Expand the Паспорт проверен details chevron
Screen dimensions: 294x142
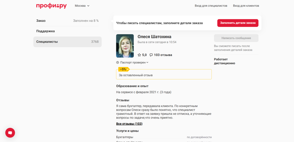pos(147,62)
